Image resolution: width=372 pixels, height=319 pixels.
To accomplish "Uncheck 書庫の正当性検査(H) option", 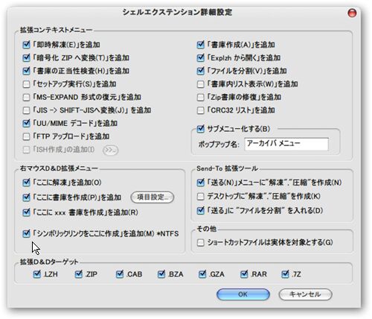I will tap(26, 71).
